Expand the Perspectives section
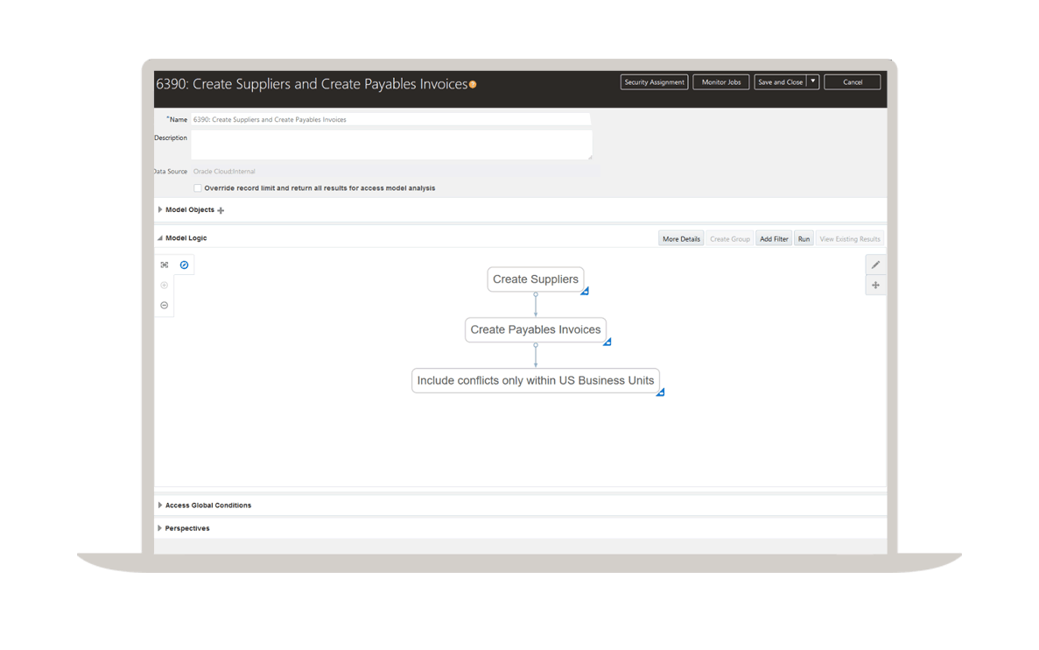This screenshot has height=650, width=1039. [x=160, y=528]
